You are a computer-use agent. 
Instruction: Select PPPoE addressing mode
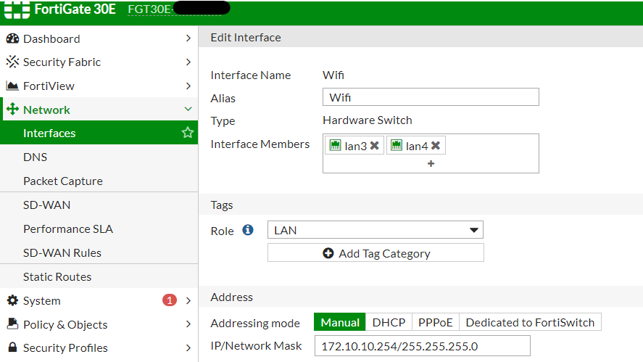pyautogui.click(x=435, y=323)
